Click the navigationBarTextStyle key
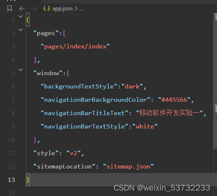The width and height of the screenshot is (217, 196). 85,126
